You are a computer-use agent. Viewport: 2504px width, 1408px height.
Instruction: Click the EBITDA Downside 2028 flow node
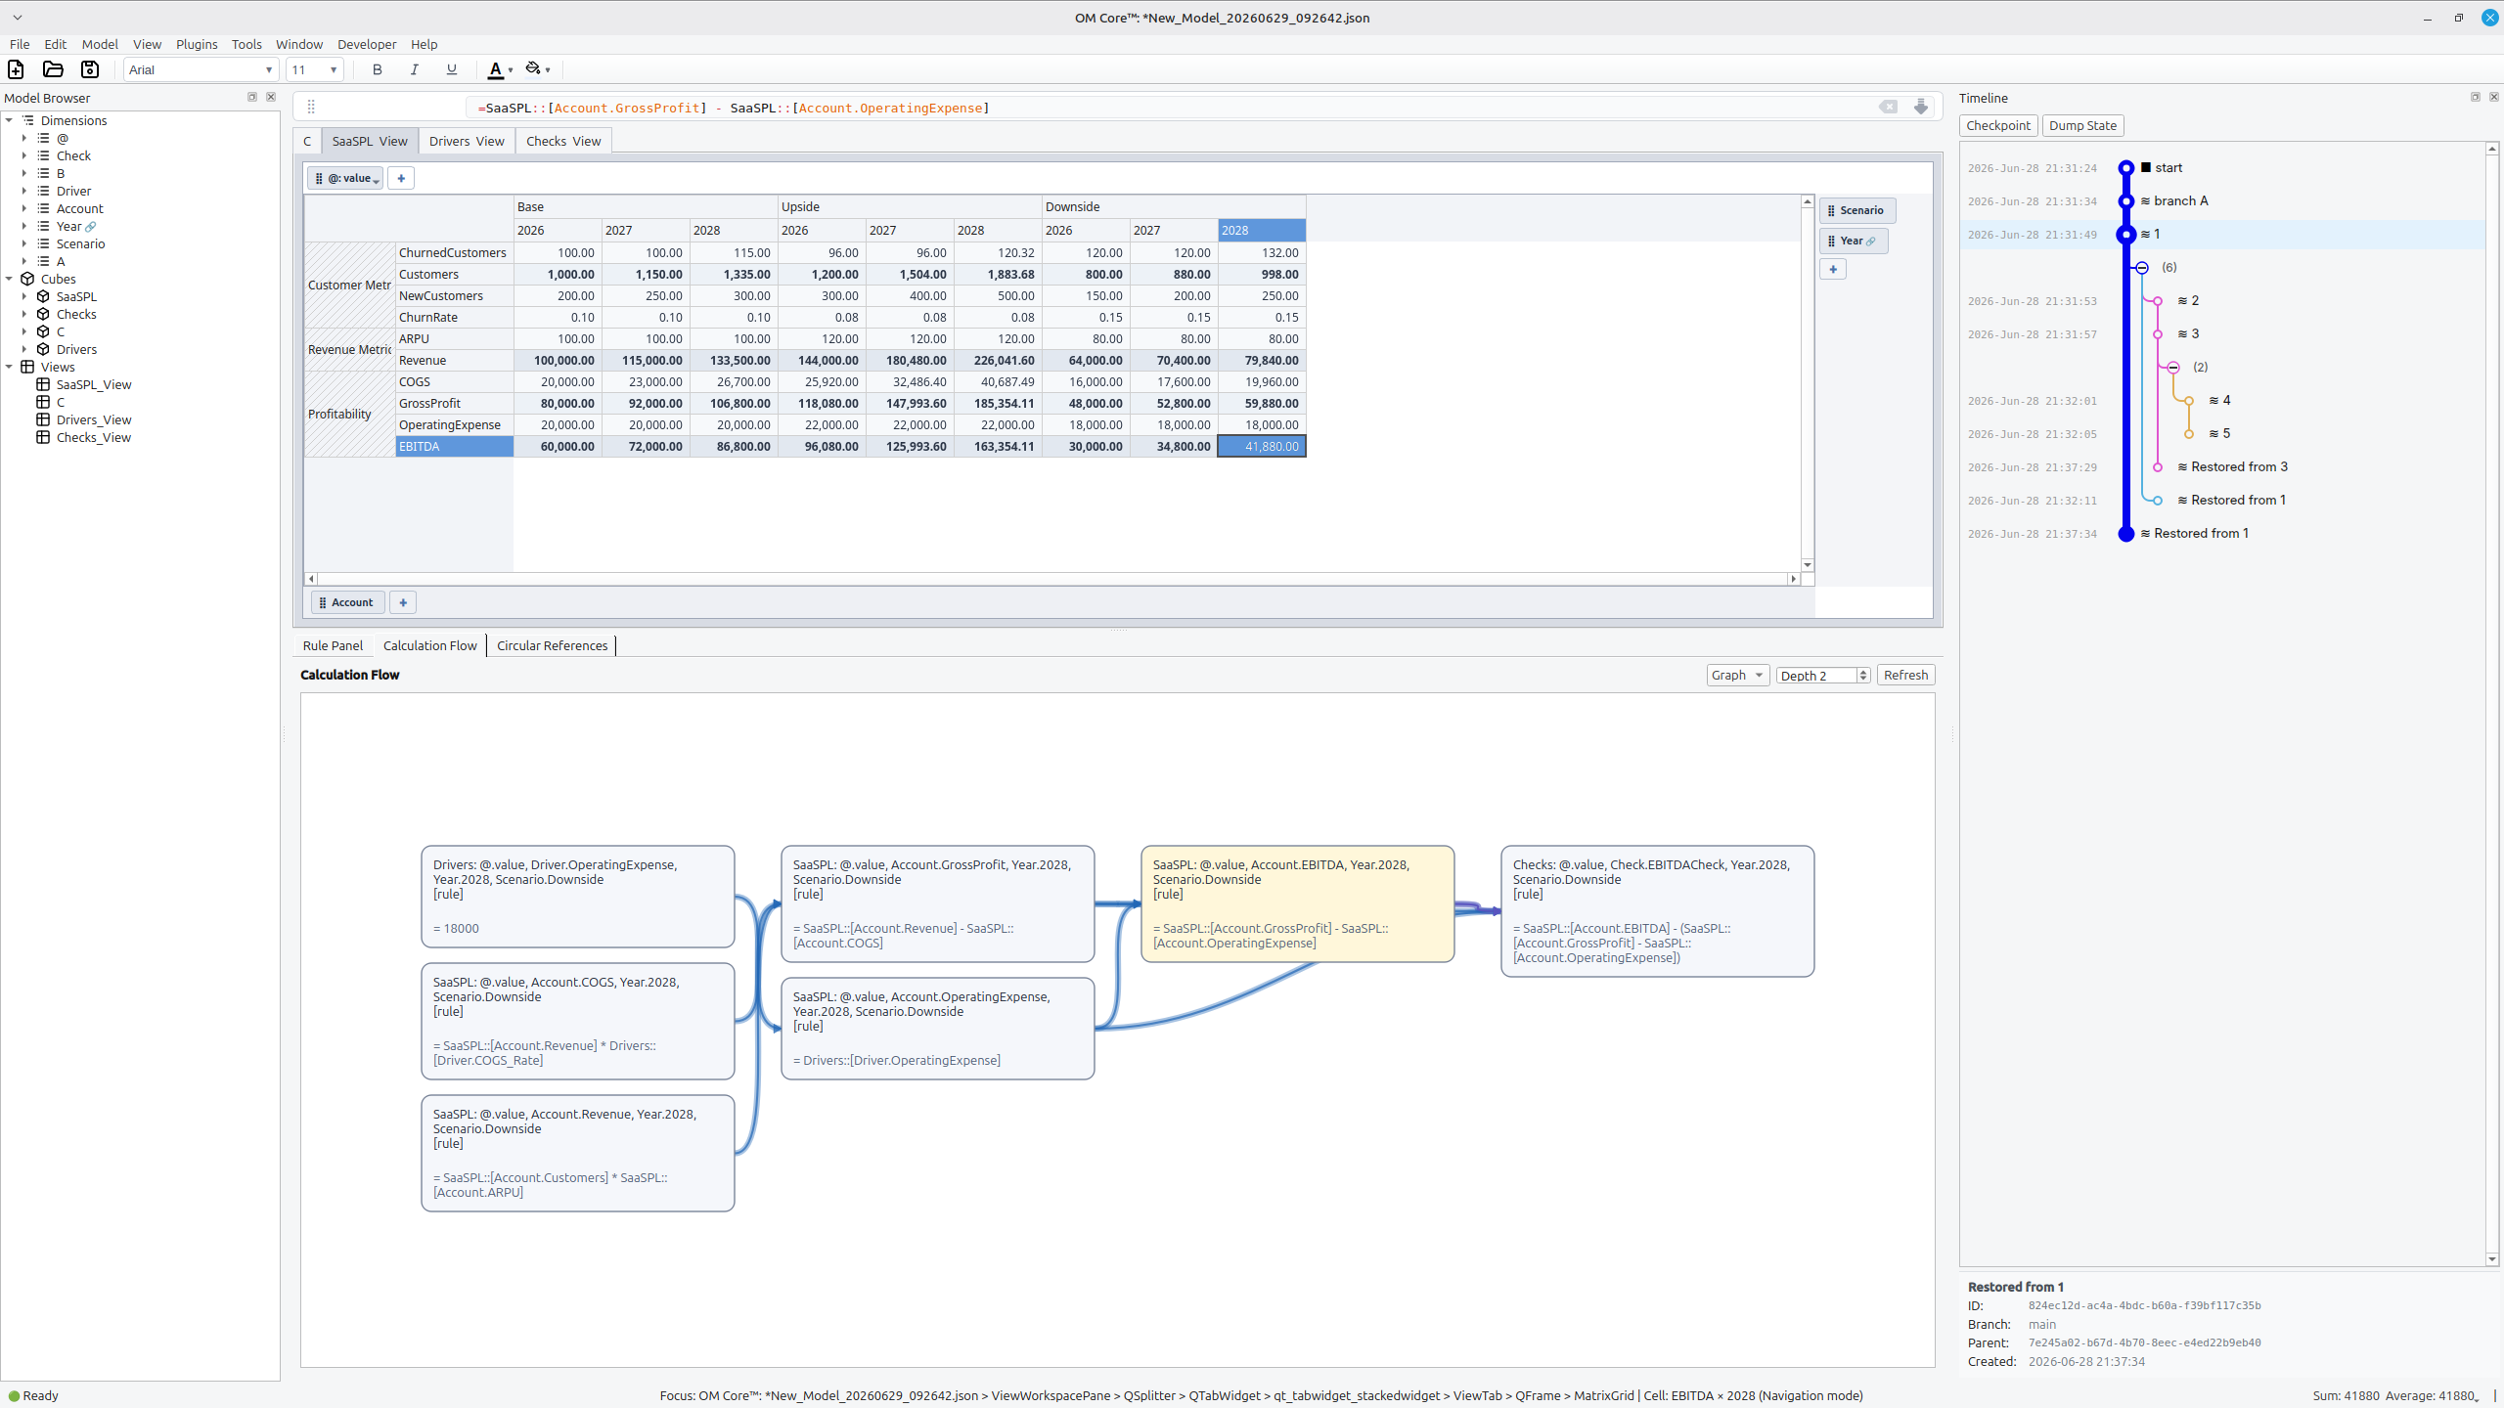[1297, 903]
